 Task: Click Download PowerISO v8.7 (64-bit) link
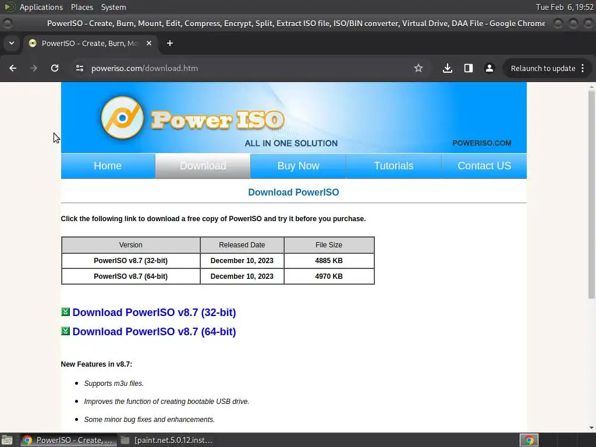pyautogui.click(x=154, y=331)
